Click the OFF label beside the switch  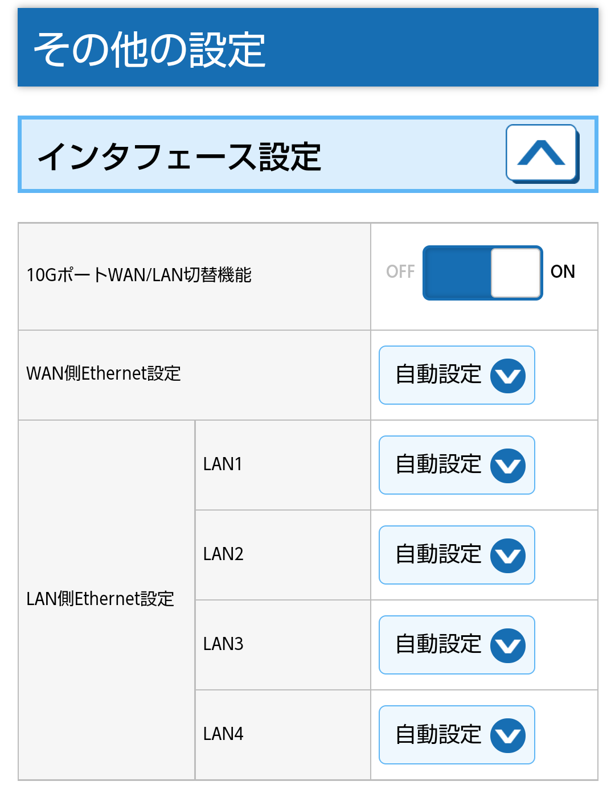[x=400, y=272]
